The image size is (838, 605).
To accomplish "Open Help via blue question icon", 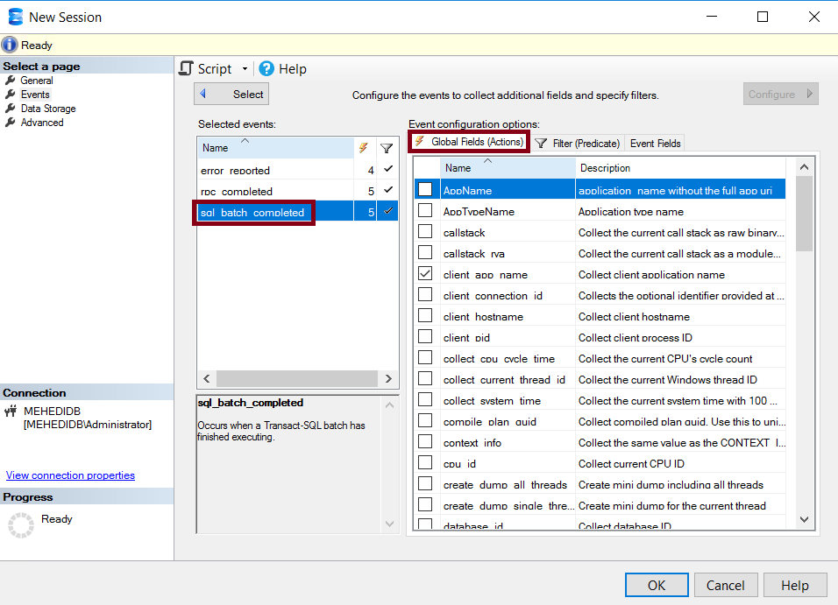I will pos(266,69).
